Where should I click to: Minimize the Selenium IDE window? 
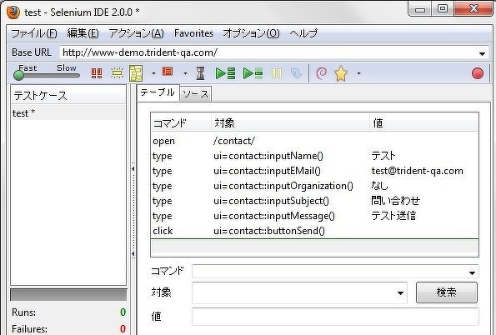point(420,9)
